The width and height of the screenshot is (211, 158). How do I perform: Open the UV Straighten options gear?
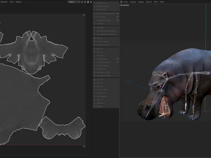[117, 59]
